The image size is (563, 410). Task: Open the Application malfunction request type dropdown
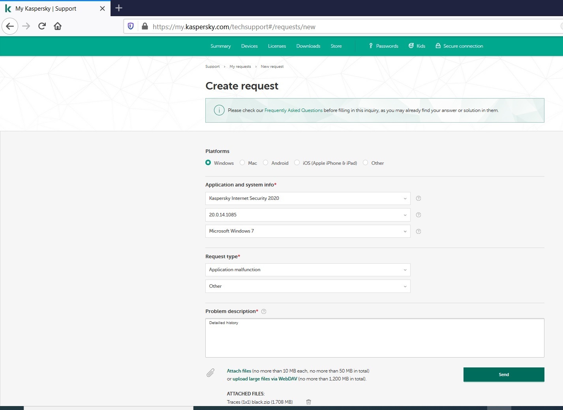coord(308,270)
